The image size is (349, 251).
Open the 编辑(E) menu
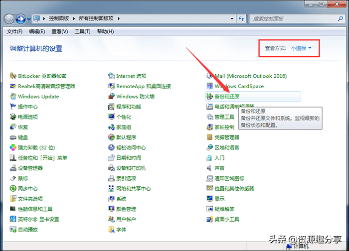pos(37,31)
